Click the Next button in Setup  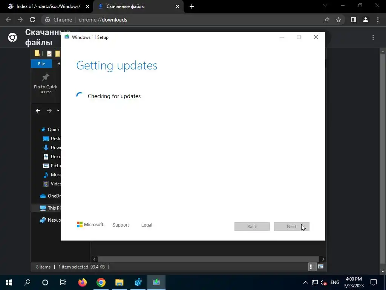tap(292, 227)
